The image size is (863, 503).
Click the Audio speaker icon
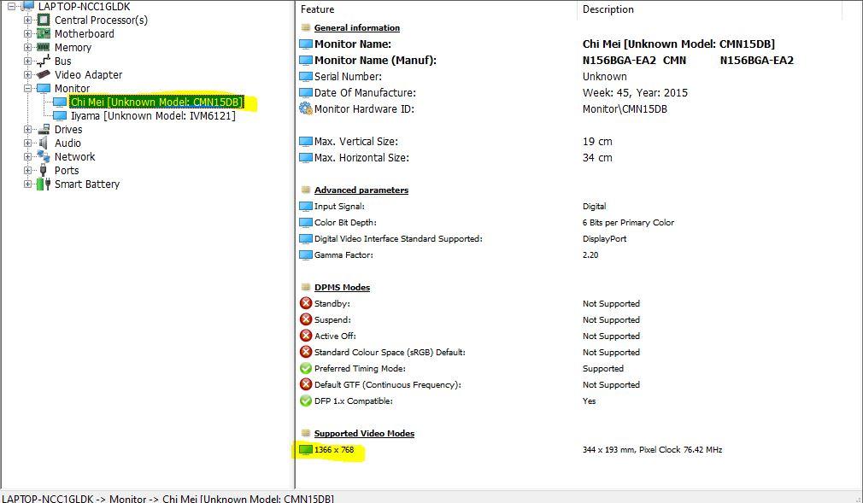point(44,143)
